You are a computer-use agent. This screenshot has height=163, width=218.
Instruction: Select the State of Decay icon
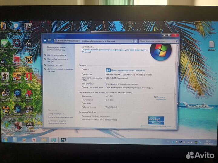pyautogui.click(x=28, y=62)
